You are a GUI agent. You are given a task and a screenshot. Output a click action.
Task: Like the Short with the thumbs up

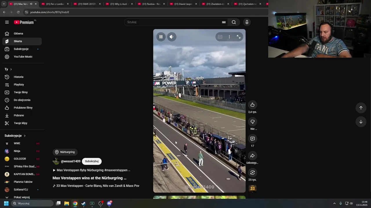252,105
